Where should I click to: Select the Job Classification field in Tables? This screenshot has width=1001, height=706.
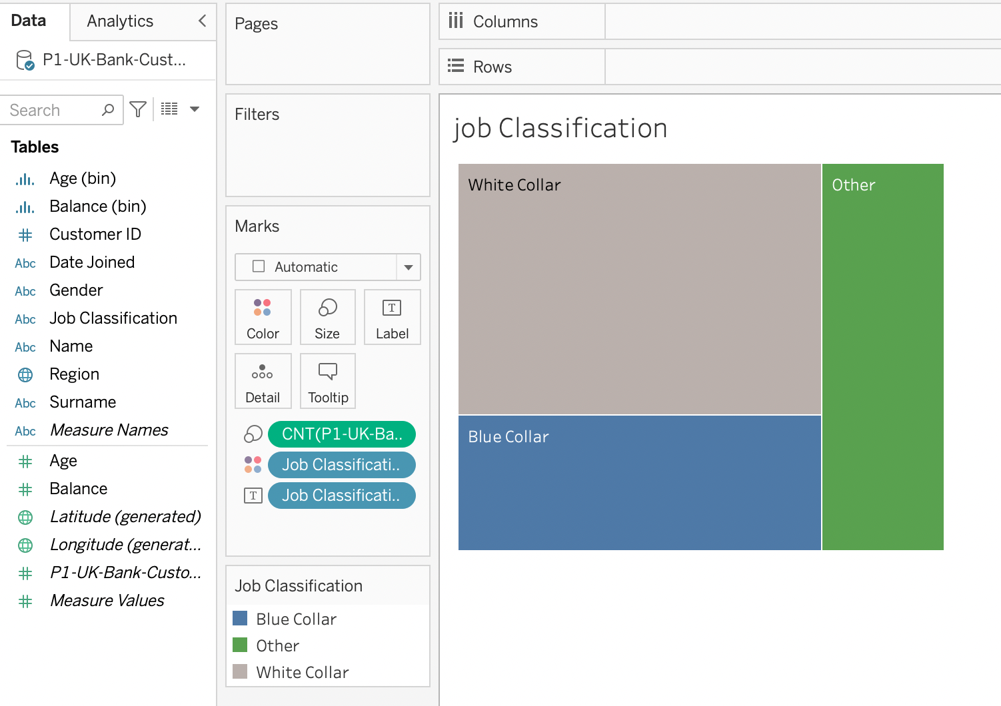click(x=113, y=318)
